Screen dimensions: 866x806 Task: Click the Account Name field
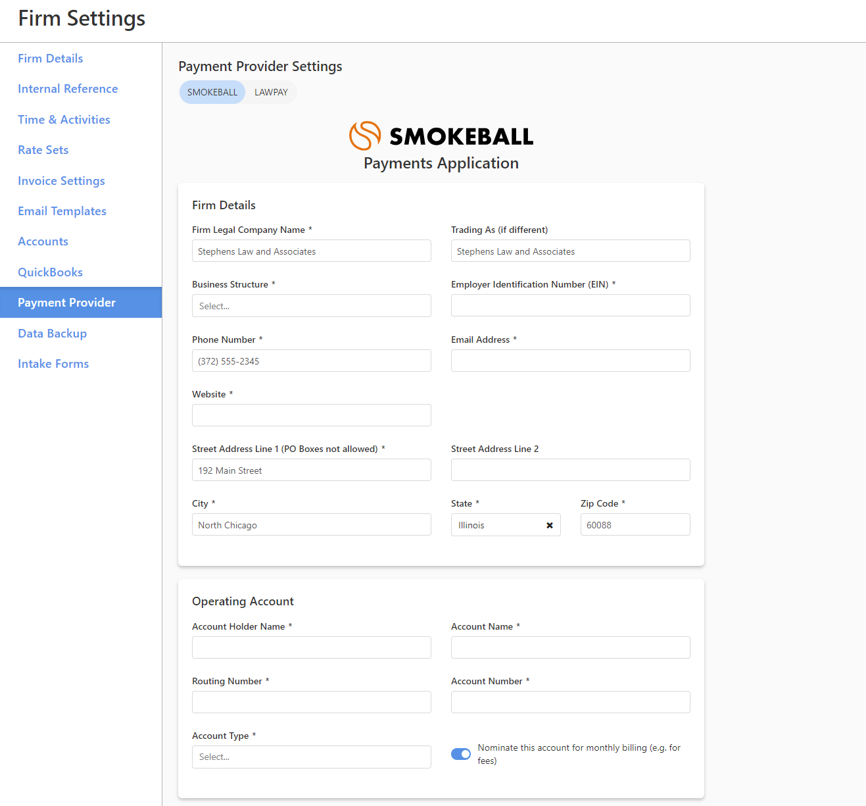(x=571, y=647)
